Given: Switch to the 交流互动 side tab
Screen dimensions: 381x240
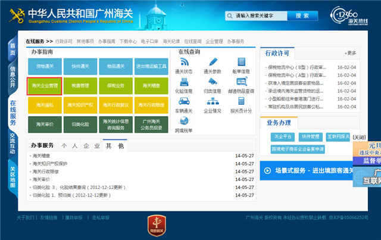Looking at the screenshot, I should pyautogui.click(x=13, y=144).
